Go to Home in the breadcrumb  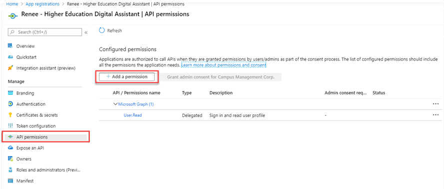[12, 4]
